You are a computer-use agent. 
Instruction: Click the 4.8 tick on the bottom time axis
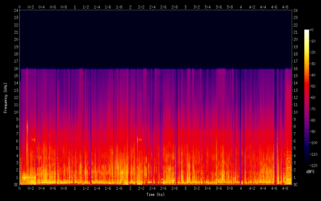coord(285,188)
